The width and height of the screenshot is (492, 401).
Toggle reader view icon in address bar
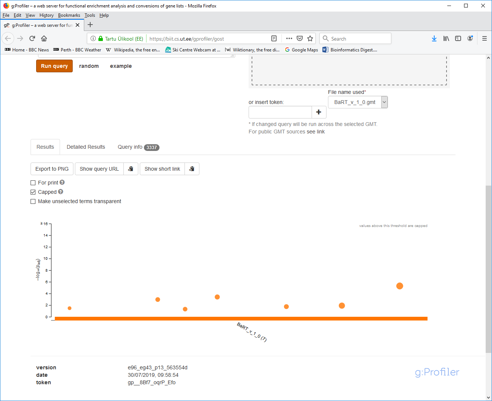pyautogui.click(x=274, y=38)
